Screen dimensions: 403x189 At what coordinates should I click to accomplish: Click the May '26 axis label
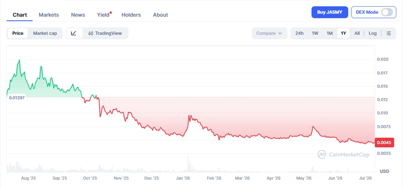coord(304,178)
